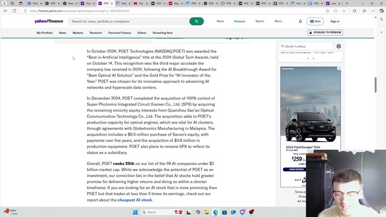Click the sidebar search magnifier icon

381,19
